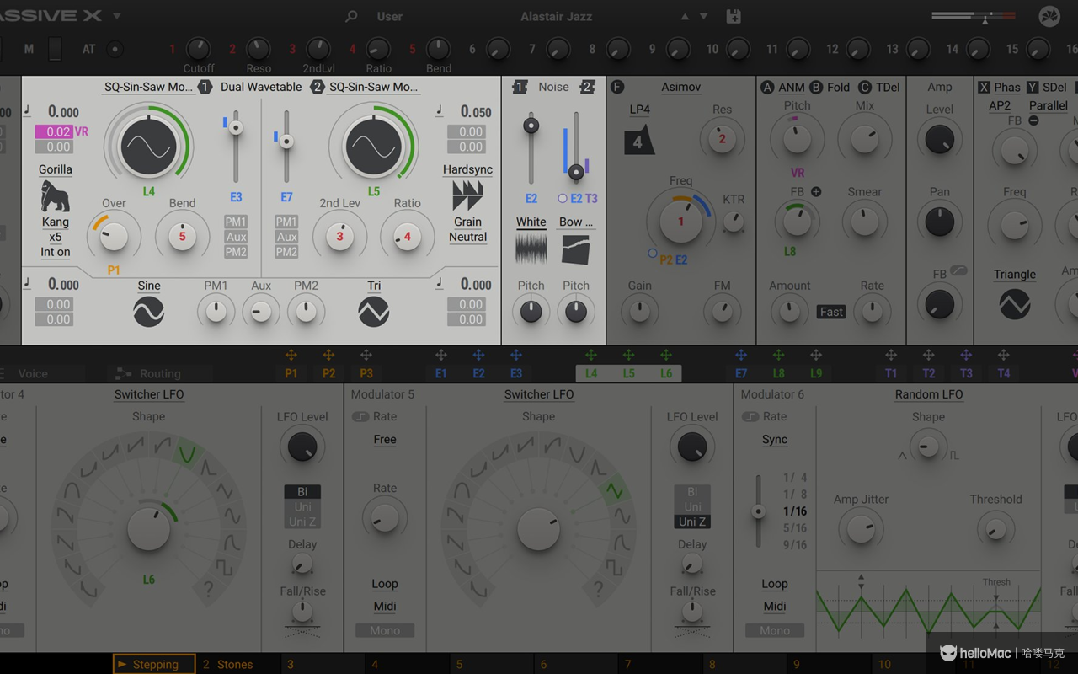Screen dimensions: 1078x674
Task: Toggle insert effect B Fold
Action: point(816,87)
